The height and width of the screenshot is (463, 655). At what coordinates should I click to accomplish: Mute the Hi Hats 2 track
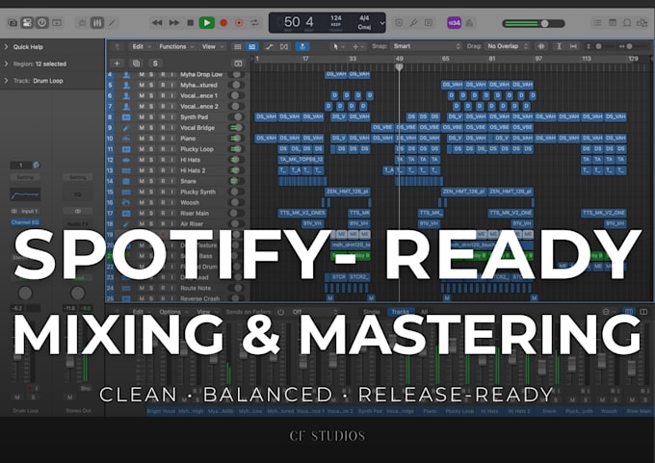142,170
